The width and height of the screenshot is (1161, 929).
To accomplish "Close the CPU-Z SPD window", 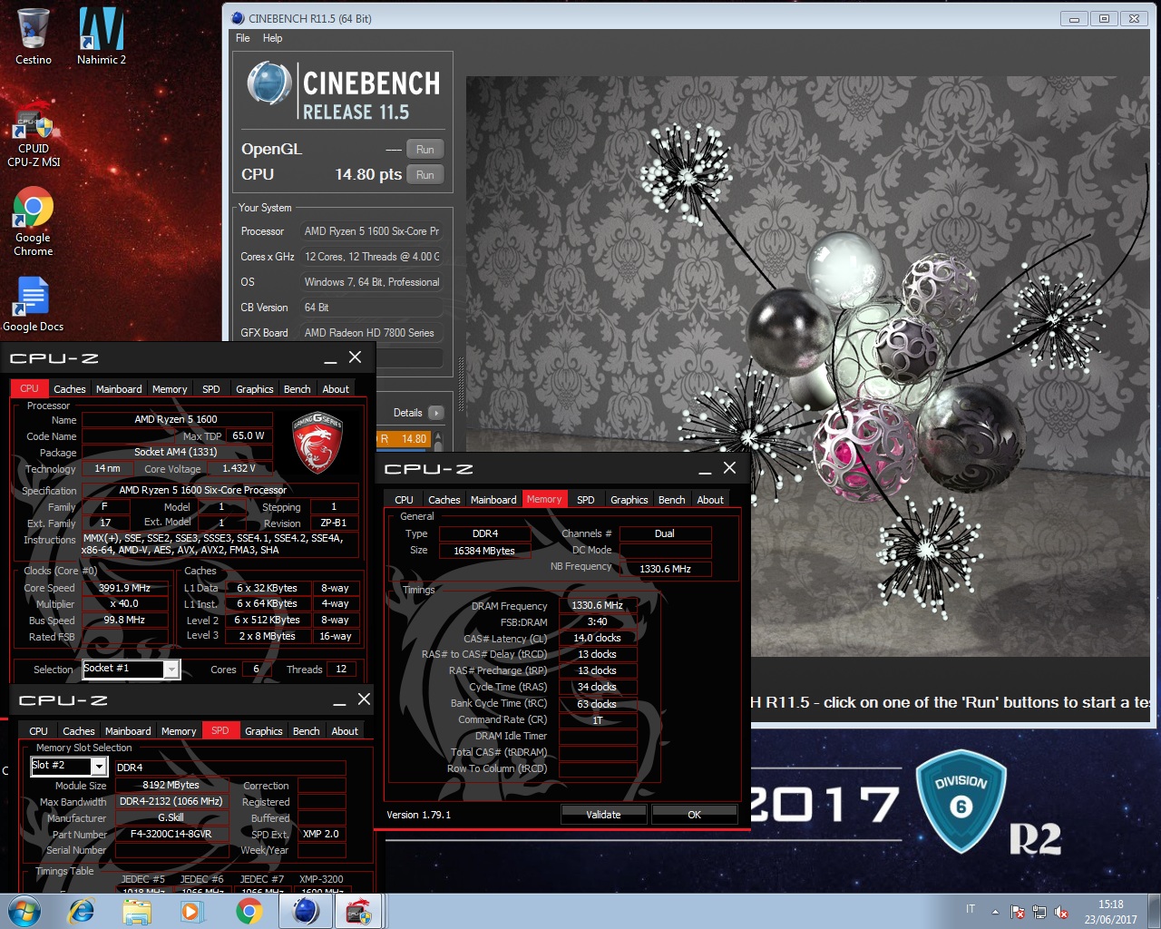I will click(364, 699).
